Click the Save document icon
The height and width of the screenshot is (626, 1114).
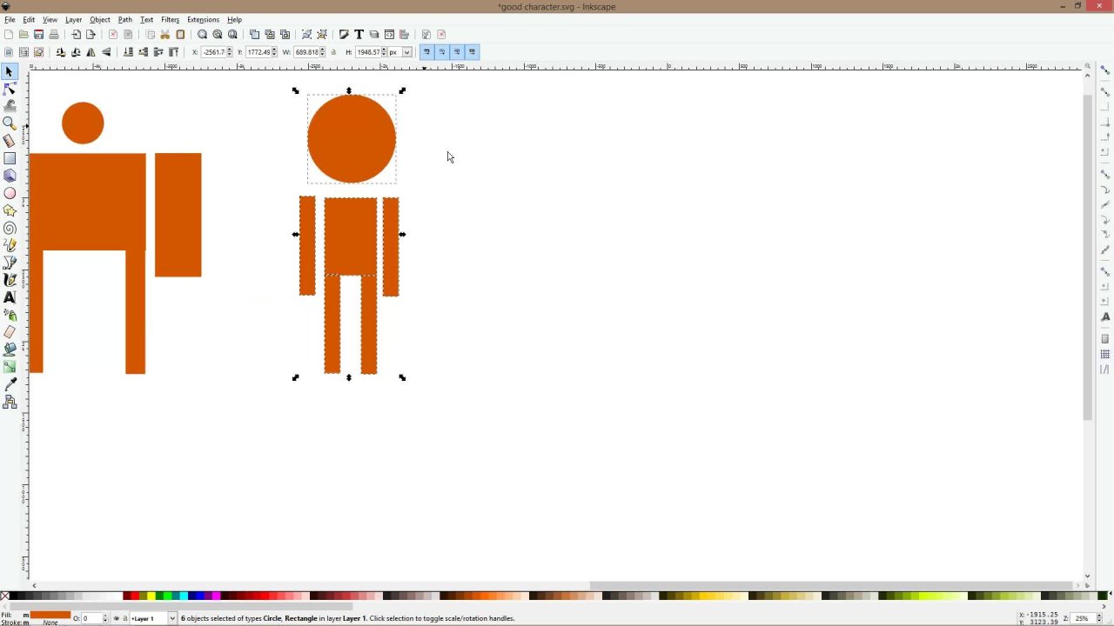(38, 35)
